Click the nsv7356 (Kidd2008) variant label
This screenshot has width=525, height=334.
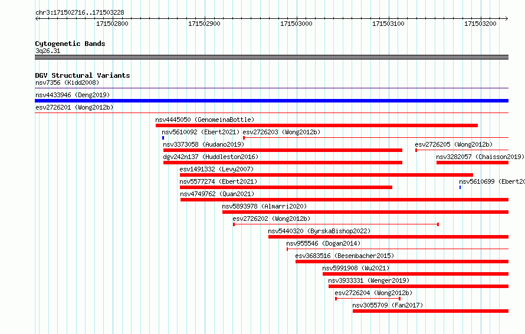pyautogui.click(x=67, y=82)
